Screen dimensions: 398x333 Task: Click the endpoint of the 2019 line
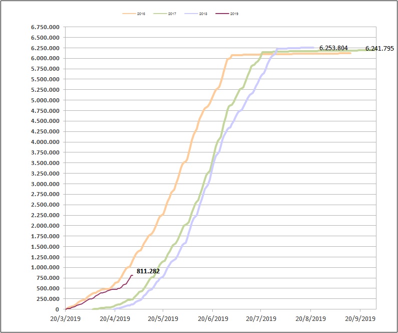click(x=132, y=275)
